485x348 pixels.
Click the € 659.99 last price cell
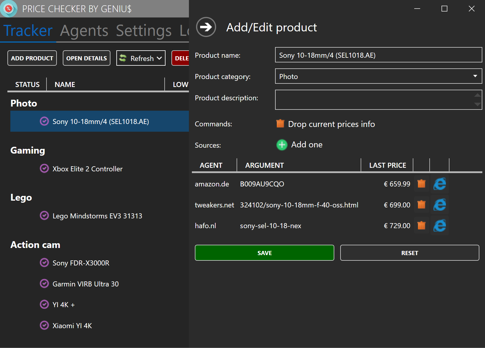(397, 184)
